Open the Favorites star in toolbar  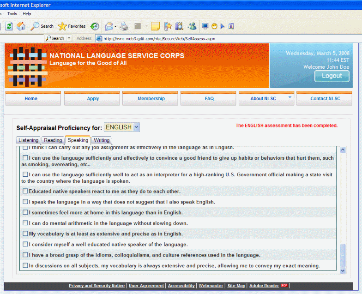coord(72,26)
